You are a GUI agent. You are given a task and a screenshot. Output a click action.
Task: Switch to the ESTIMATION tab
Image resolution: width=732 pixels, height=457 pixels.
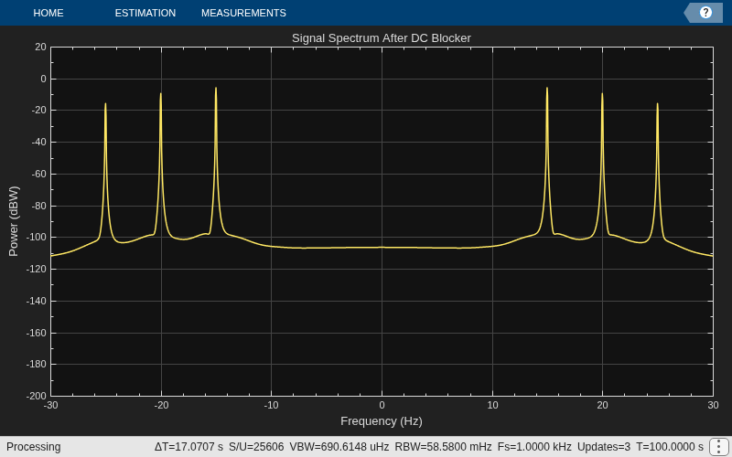coord(145,13)
